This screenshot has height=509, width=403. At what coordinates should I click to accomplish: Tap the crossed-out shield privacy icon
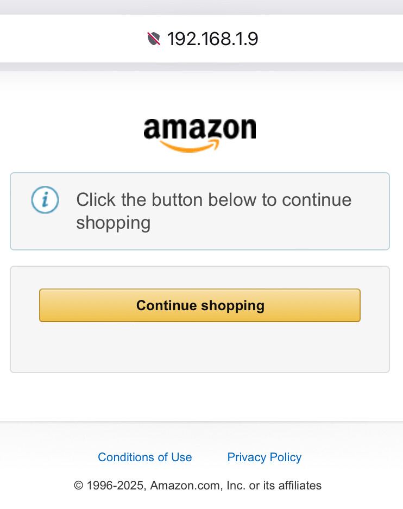(154, 39)
